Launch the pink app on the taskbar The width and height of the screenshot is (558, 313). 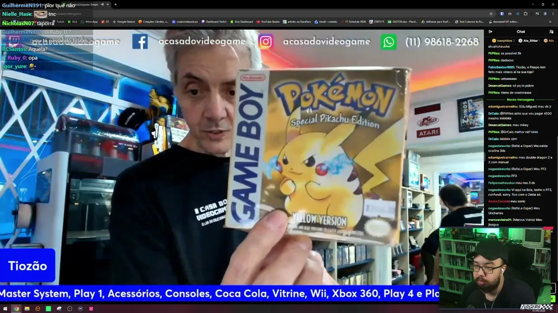tap(91, 309)
